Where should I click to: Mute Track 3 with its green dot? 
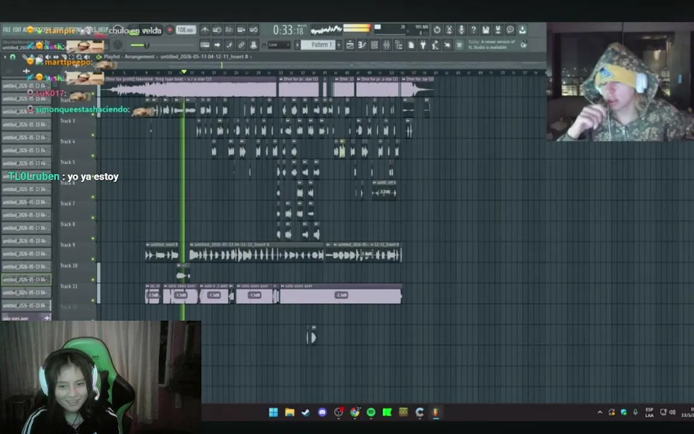point(93,135)
